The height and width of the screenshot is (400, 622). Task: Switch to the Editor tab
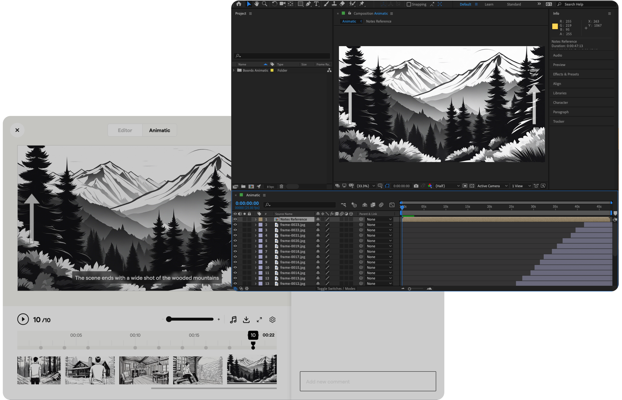(x=125, y=130)
